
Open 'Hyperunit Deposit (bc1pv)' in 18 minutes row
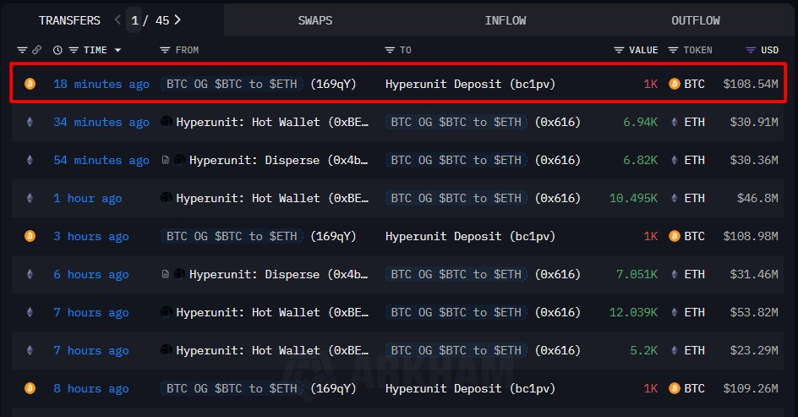pos(470,84)
